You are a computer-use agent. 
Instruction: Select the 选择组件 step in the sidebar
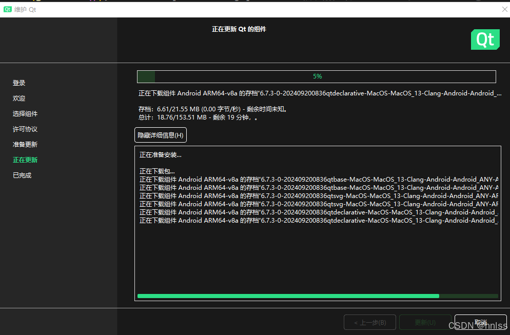(x=25, y=113)
